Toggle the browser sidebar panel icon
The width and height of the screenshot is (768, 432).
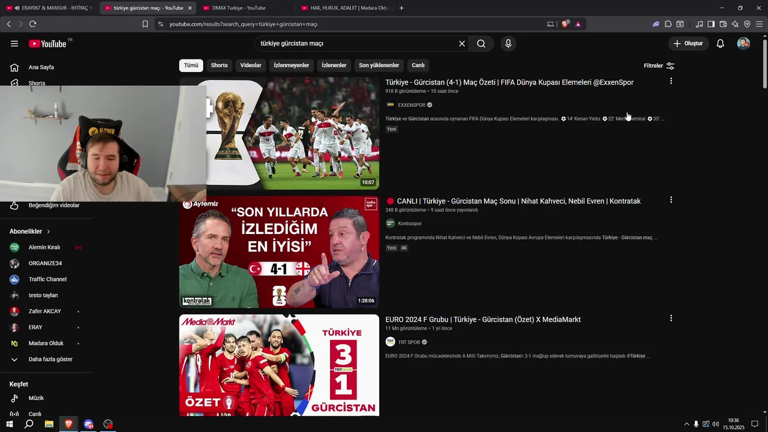(x=711, y=24)
